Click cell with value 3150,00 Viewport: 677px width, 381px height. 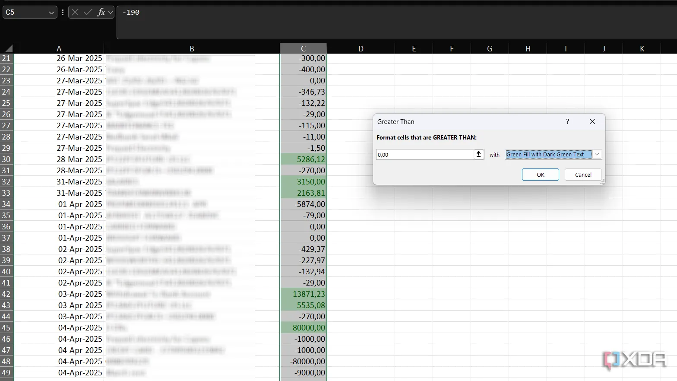click(x=303, y=182)
